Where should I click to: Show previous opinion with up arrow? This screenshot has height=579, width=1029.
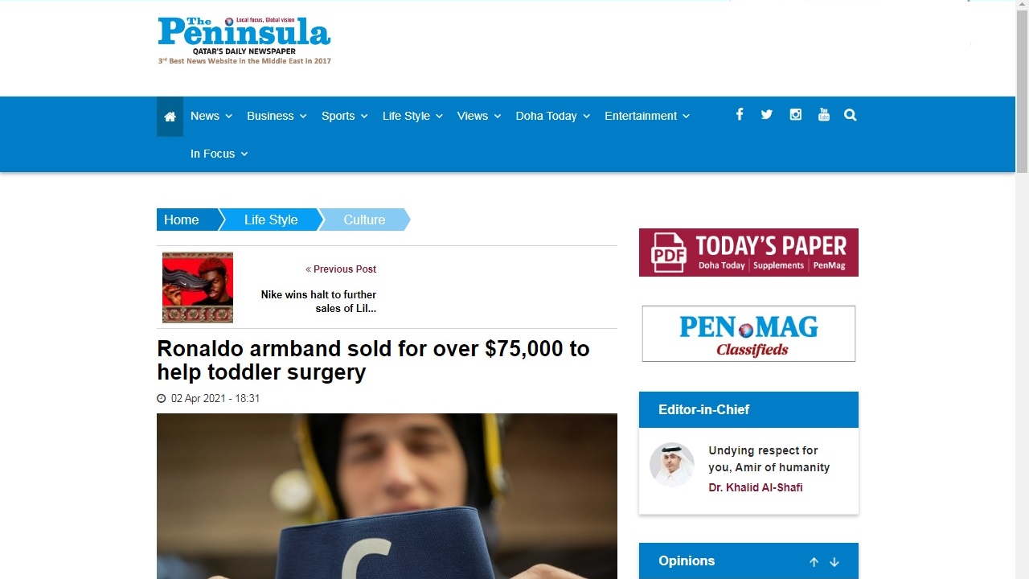pyautogui.click(x=814, y=562)
